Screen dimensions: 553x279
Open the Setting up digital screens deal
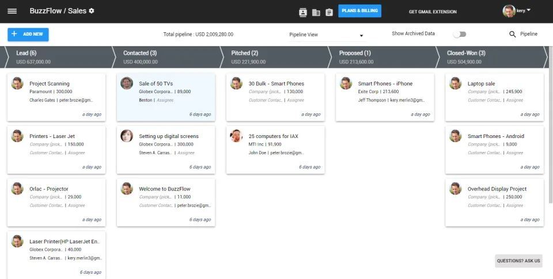coord(169,136)
